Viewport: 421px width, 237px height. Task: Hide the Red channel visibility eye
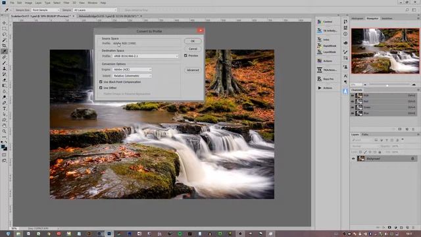(353, 101)
